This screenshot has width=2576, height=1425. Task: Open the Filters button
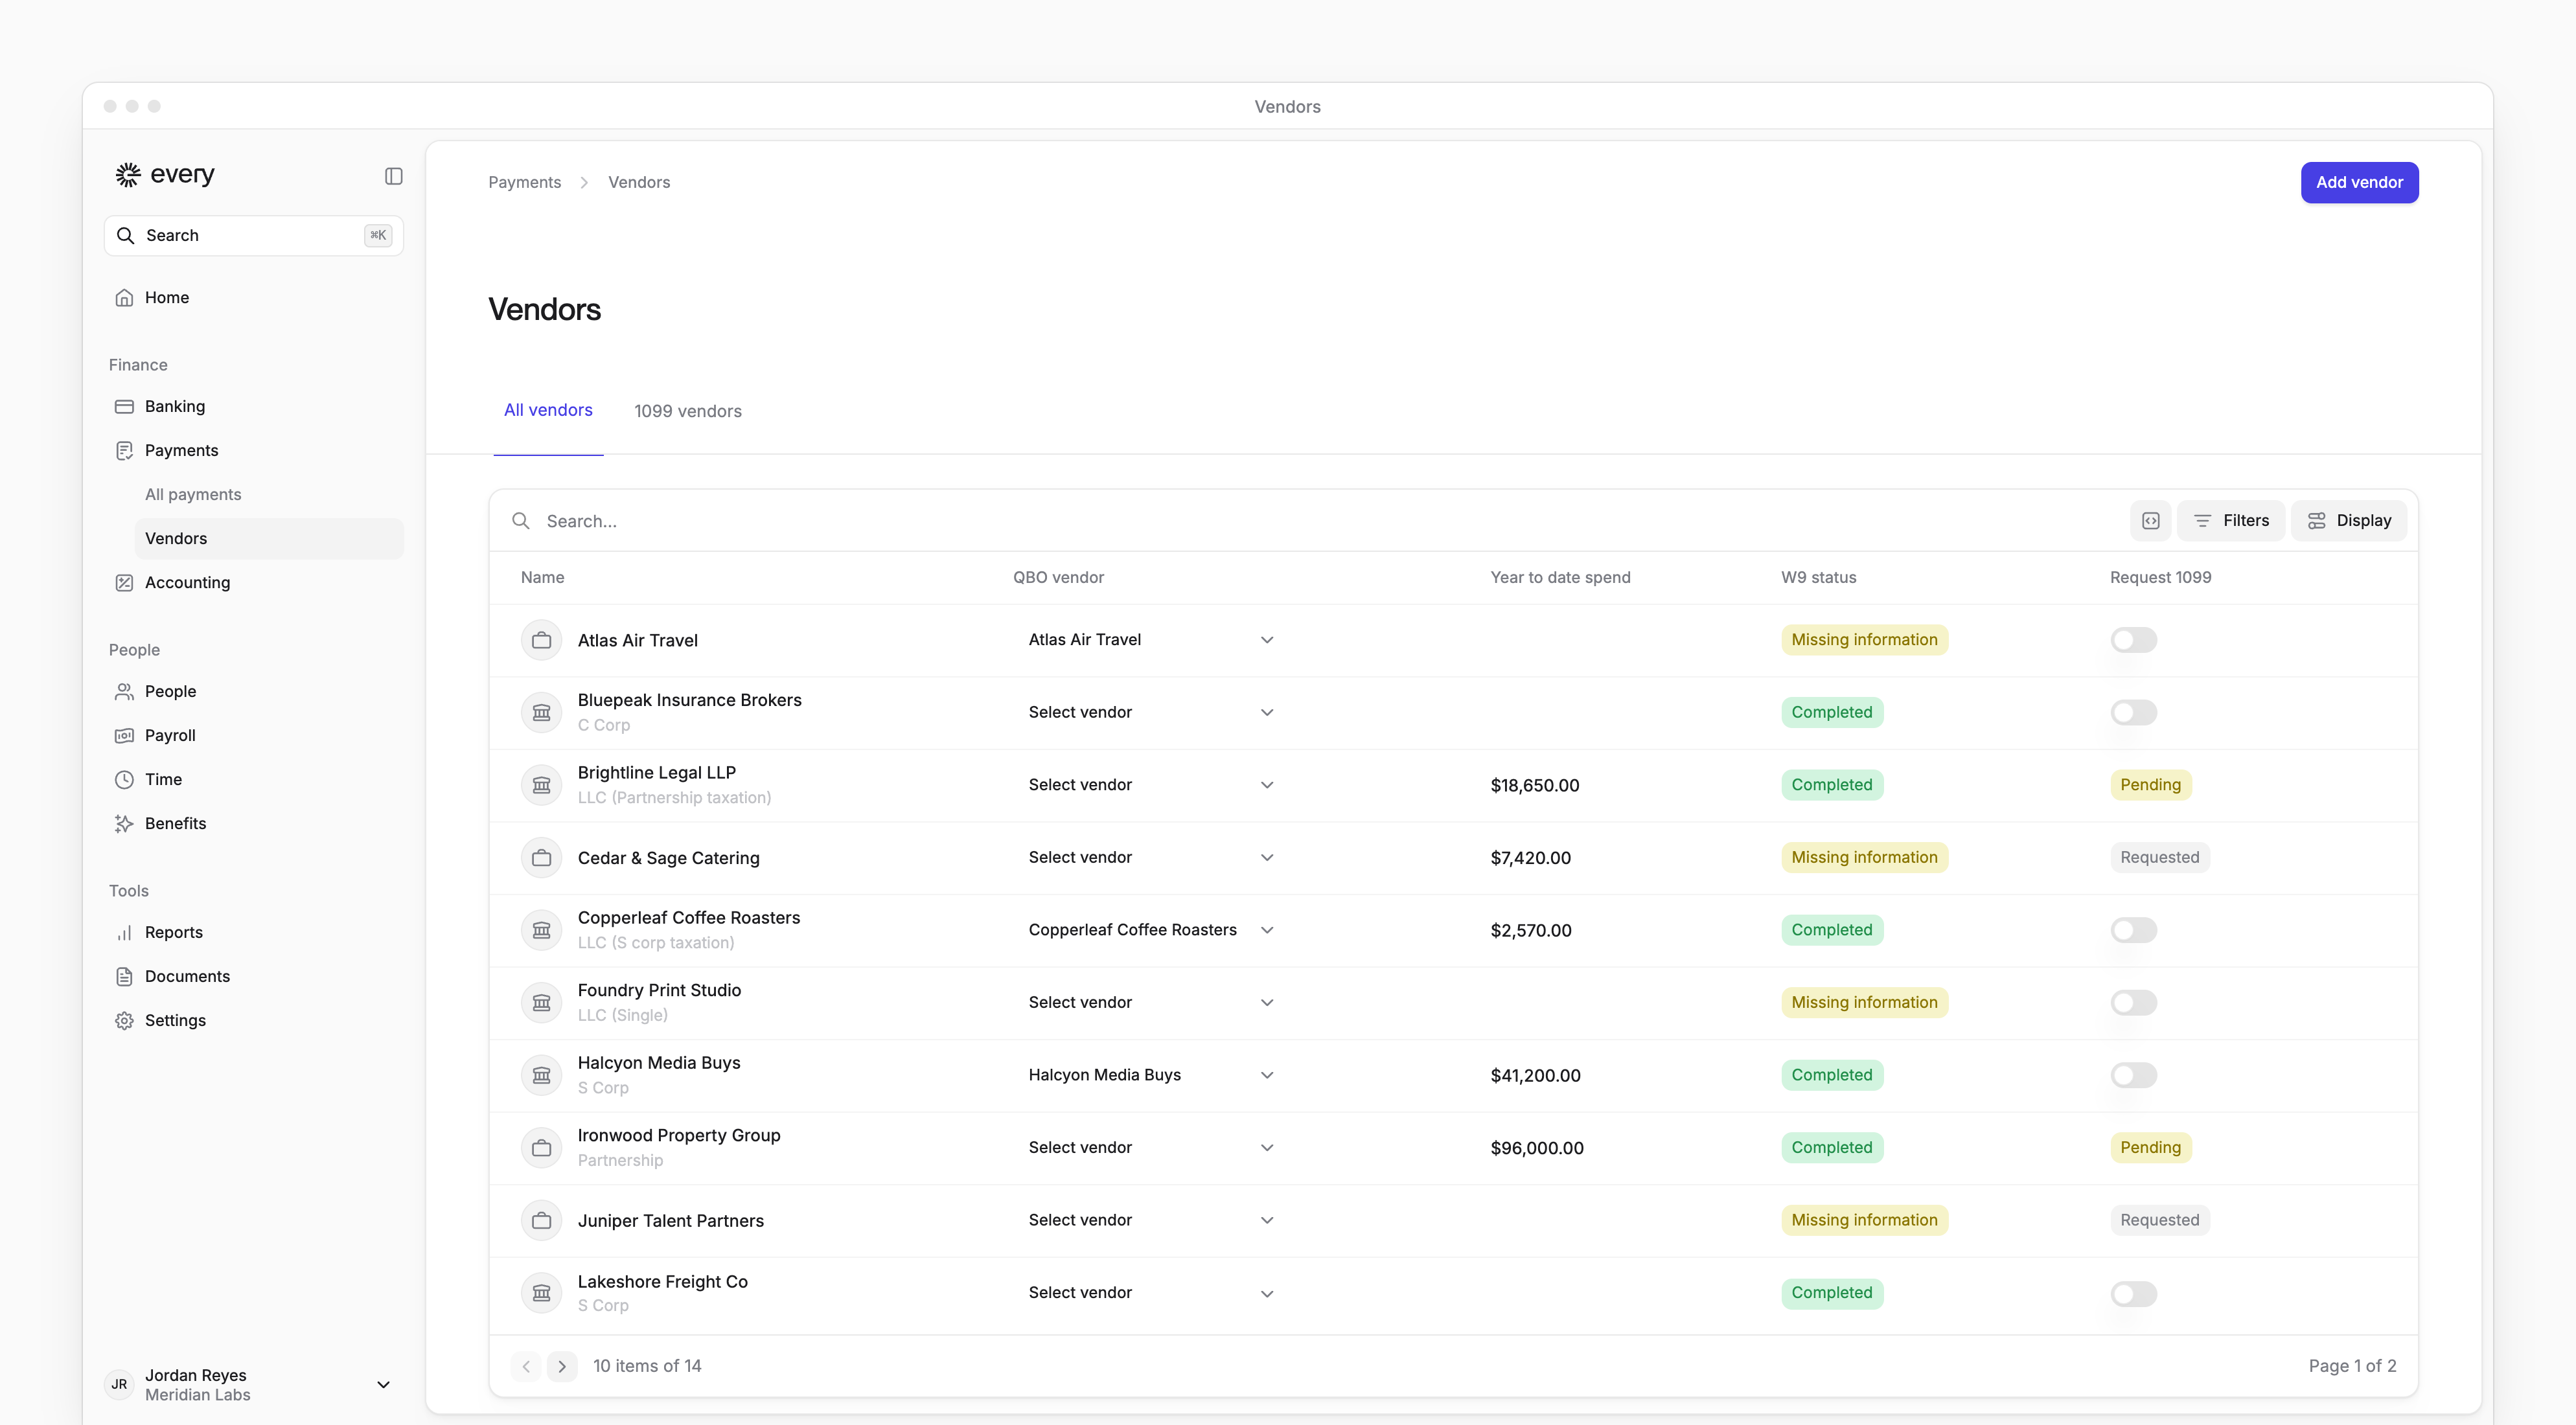[x=2231, y=520]
